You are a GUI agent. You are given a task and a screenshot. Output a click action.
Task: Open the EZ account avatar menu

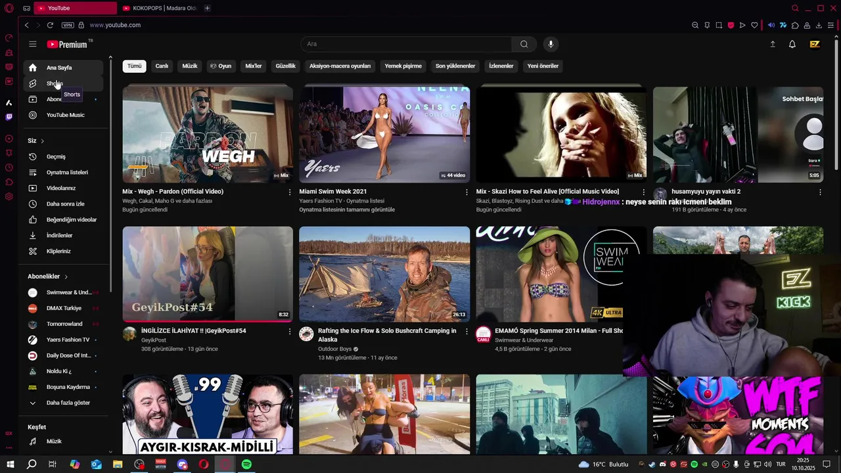tap(815, 44)
